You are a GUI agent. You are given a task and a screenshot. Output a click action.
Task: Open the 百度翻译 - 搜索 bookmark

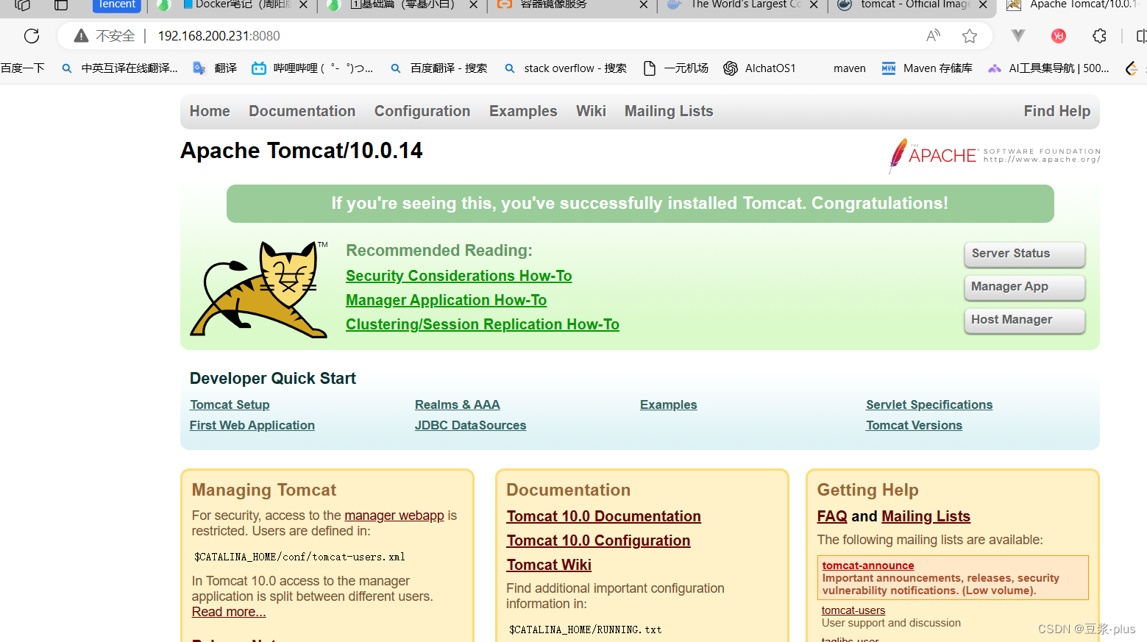coord(438,68)
